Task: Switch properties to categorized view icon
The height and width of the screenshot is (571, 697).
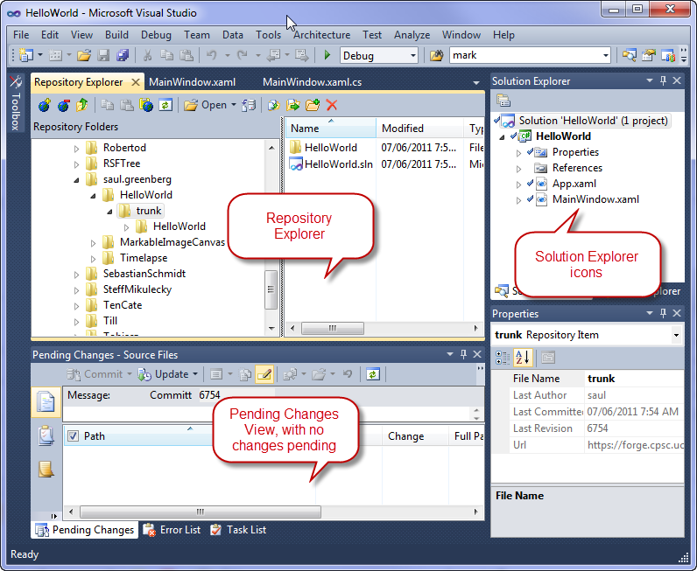Action: 503,358
